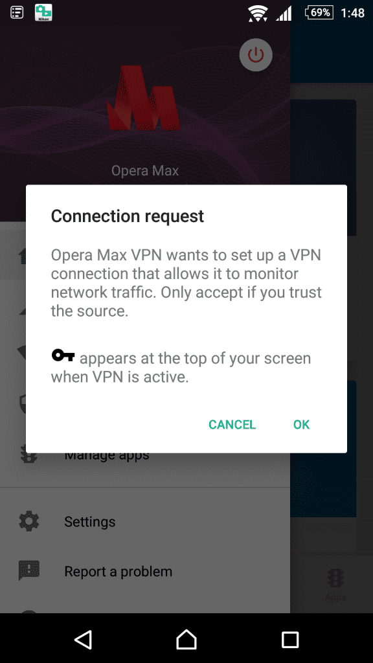373x663 pixels.
Task: Tap the 69% battery indicator
Action: [x=320, y=13]
